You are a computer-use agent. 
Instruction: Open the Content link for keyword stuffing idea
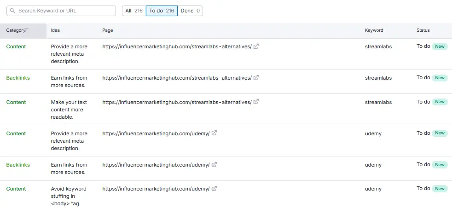coord(16,189)
